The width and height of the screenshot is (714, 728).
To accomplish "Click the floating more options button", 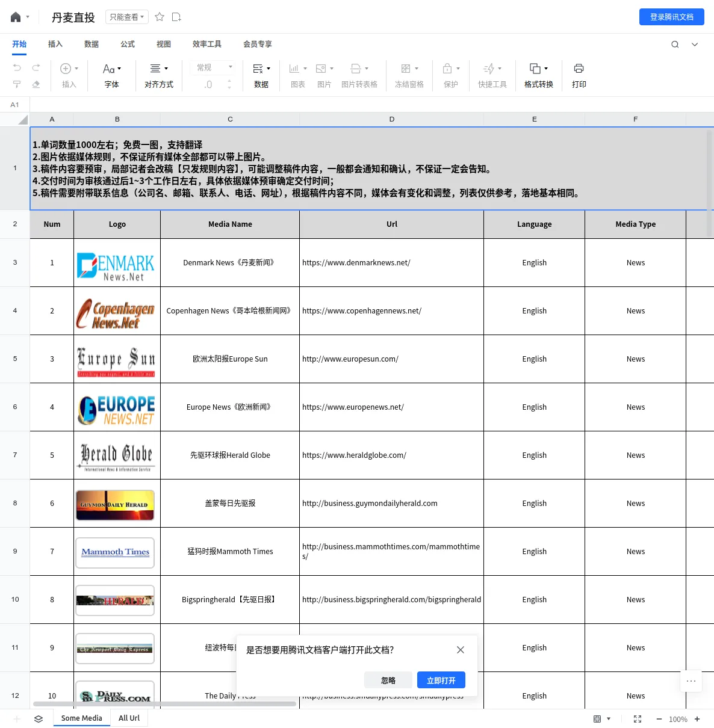I will [x=691, y=681].
